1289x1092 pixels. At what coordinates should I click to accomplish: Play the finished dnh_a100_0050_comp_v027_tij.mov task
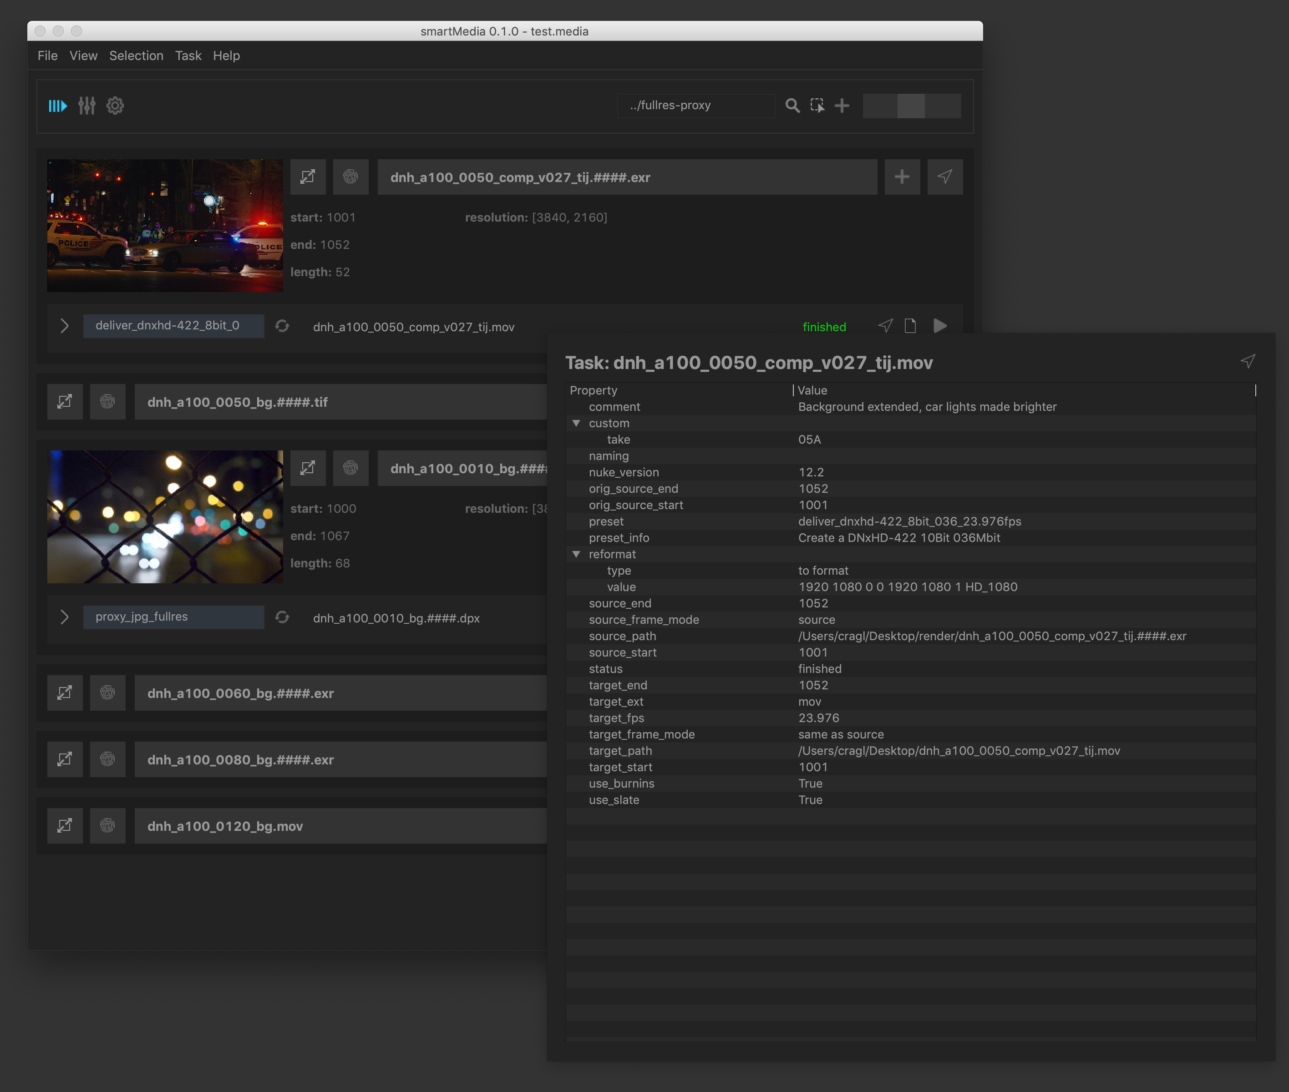[940, 326]
